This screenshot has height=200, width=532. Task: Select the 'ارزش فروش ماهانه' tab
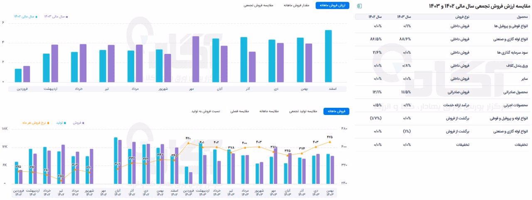click(x=332, y=5)
